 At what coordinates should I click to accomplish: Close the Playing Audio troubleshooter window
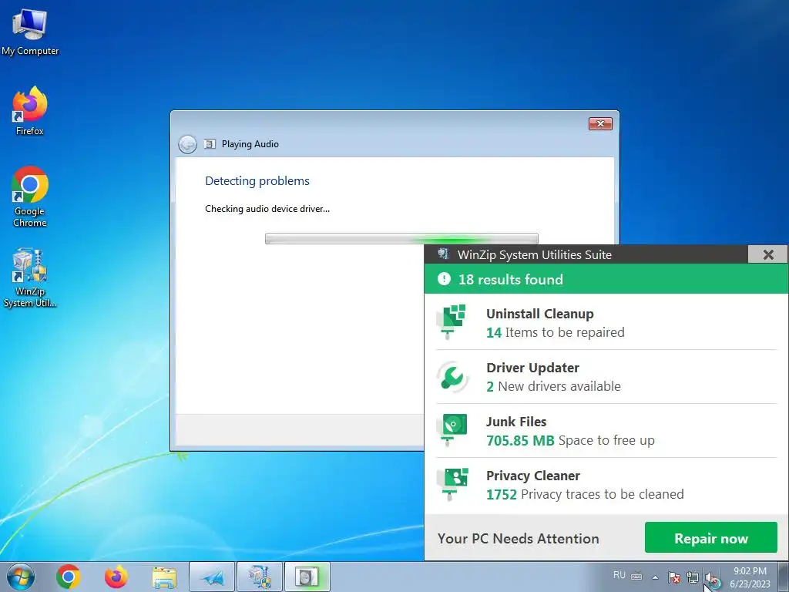[x=600, y=124]
